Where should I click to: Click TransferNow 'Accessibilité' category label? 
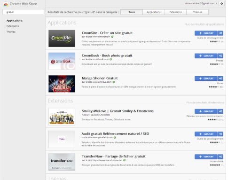pyautogui.click(x=217, y=161)
